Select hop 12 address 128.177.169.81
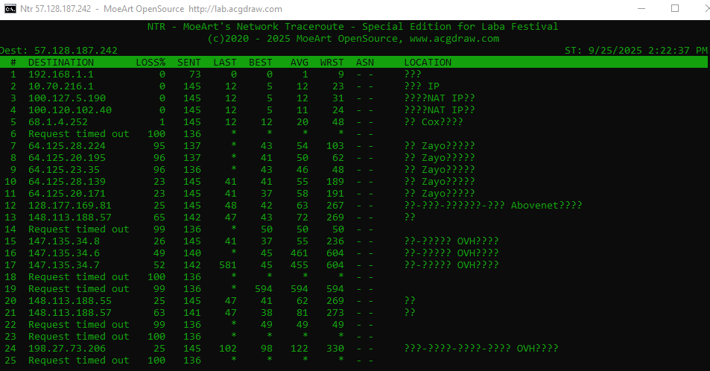This screenshot has width=710, height=371. [x=70, y=206]
